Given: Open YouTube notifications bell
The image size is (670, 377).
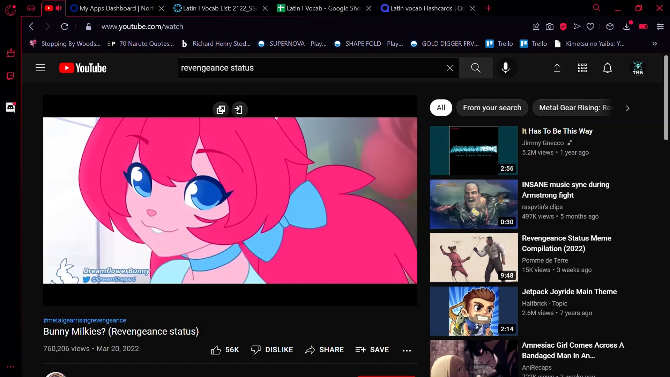Looking at the screenshot, I should [x=608, y=68].
